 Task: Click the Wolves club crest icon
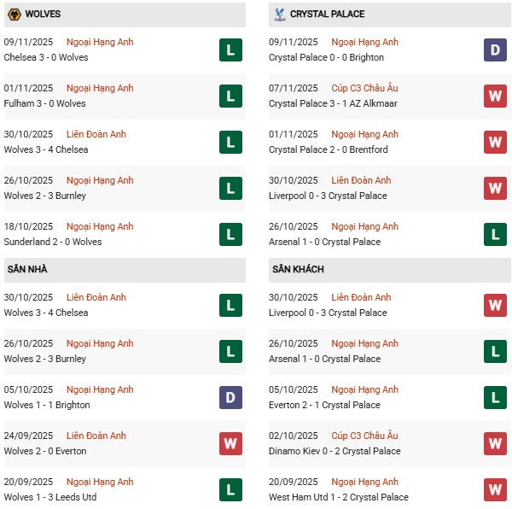coord(14,15)
